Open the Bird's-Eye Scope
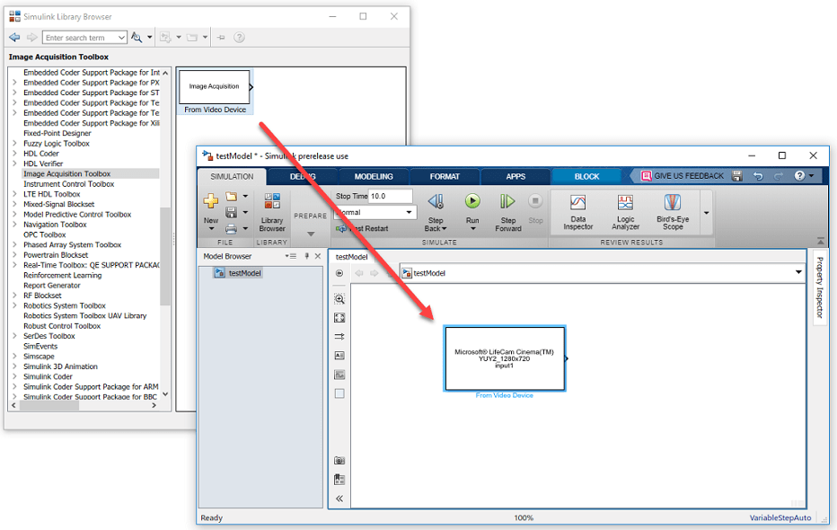Image resolution: width=837 pixels, height=530 pixels. (x=673, y=212)
